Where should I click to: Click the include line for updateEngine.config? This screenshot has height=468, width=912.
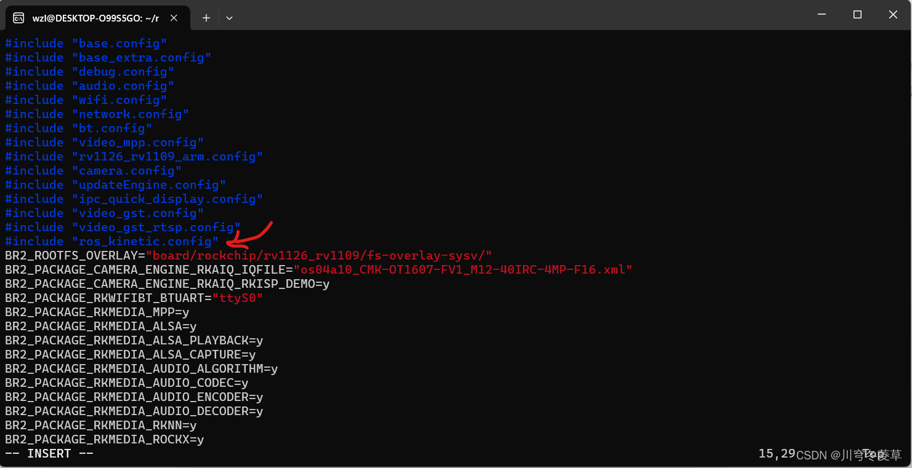point(114,184)
